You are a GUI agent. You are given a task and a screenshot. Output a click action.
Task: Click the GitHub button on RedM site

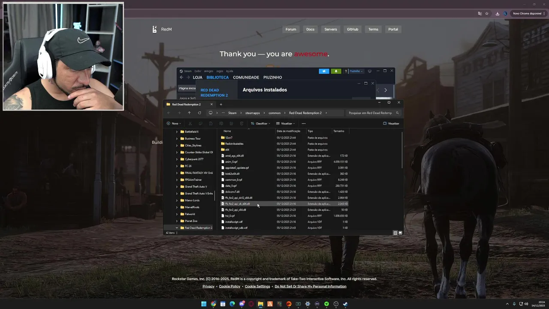[353, 29]
